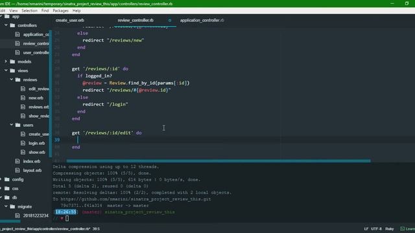This screenshot has height=233, width=415.
Task: Open login.erb in tree
Action: coord(37,143)
